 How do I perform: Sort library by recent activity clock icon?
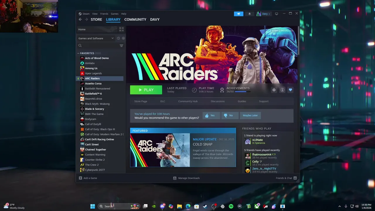tap(118, 38)
